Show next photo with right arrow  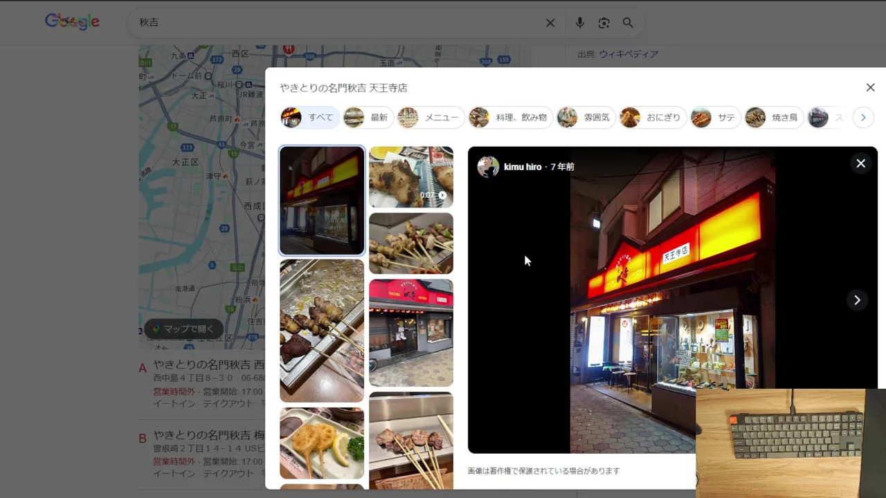[857, 300]
